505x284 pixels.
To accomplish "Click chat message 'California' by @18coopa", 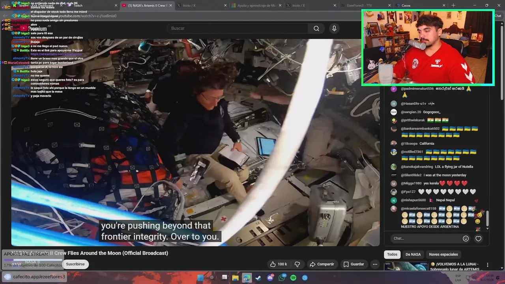I will coord(427,144).
